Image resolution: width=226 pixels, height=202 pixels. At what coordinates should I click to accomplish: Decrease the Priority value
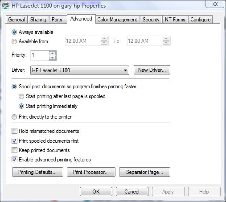[x=52, y=58]
